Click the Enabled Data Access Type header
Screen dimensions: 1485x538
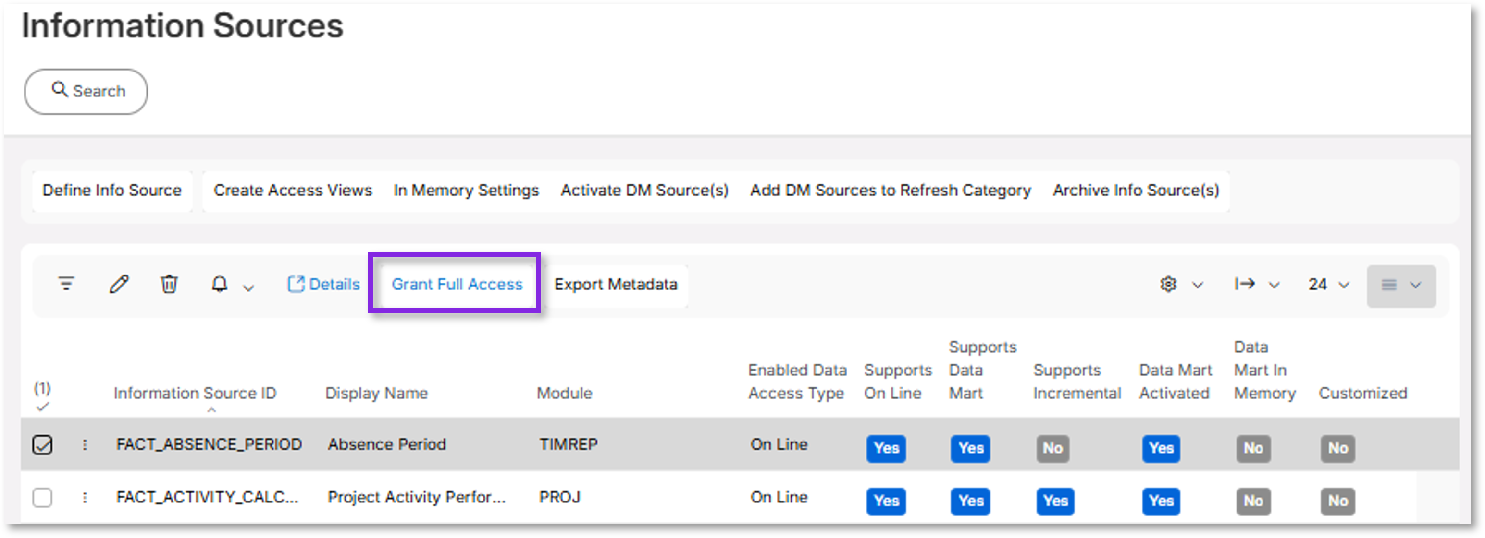pos(797,382)
